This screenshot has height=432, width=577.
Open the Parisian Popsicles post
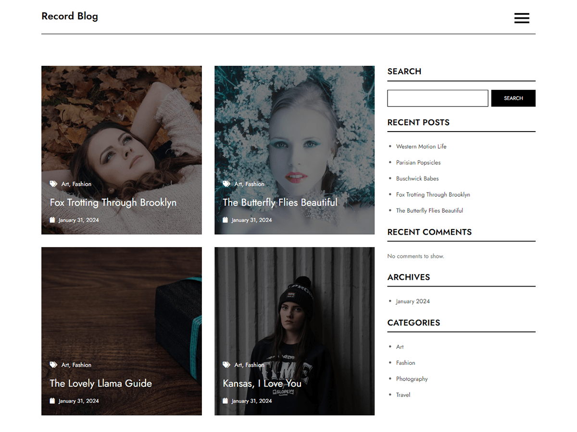418,162
